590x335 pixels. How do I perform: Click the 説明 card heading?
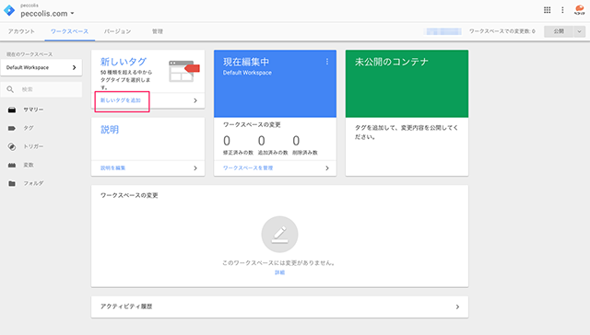coord(110,130)
